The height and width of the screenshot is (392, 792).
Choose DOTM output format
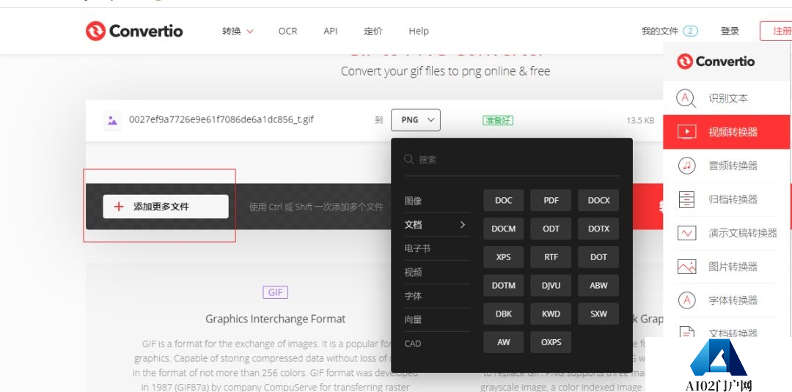pyautogui.click(x=504, y=285)
